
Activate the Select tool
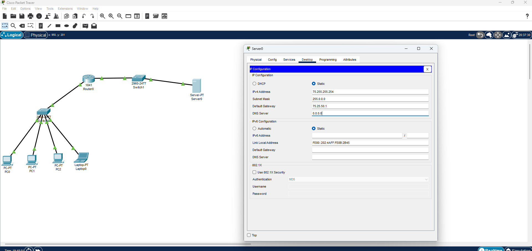pos(5,26)
